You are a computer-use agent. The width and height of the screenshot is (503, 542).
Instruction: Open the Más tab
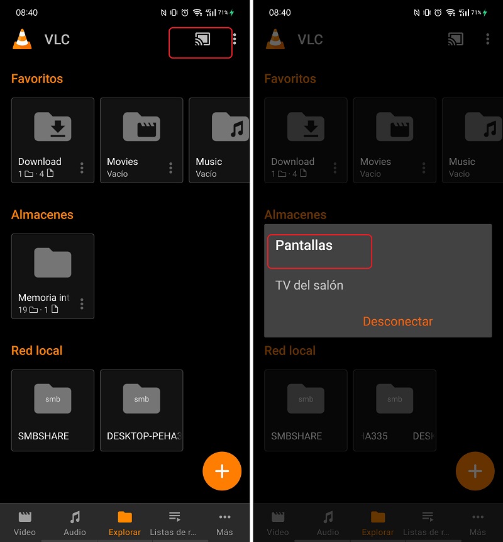[224, 523]
